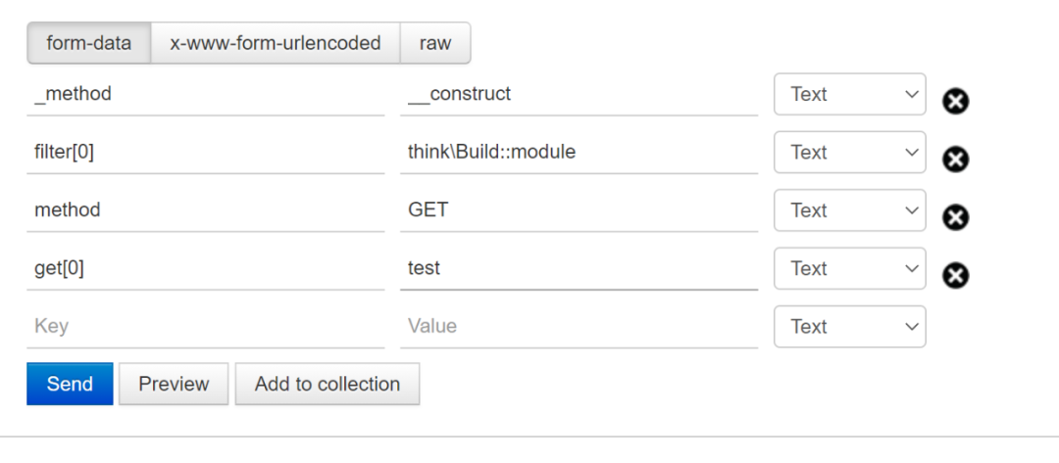Open type dropdown for empty Key row
The width and height of the screenshot is (1059, 463).
pos(849,326)
